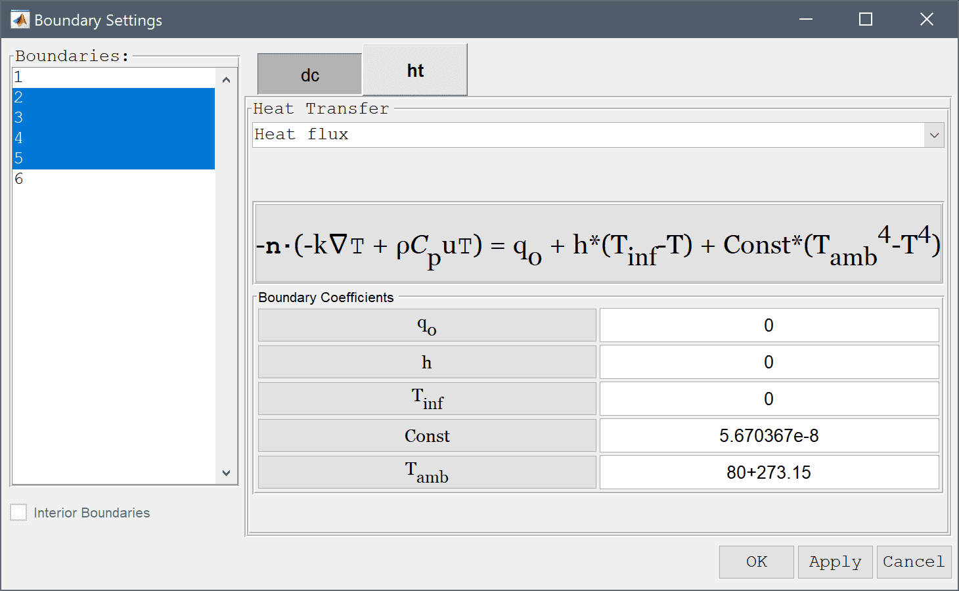Click the MATLAB icon in title bar

point(20,20)
